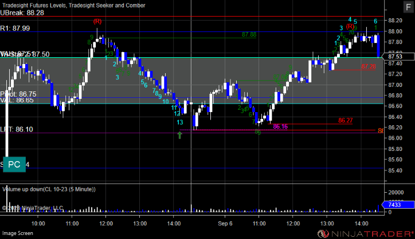Click the 87.00 price axis label
Screen dimensions: 415x239
point(395,85)
